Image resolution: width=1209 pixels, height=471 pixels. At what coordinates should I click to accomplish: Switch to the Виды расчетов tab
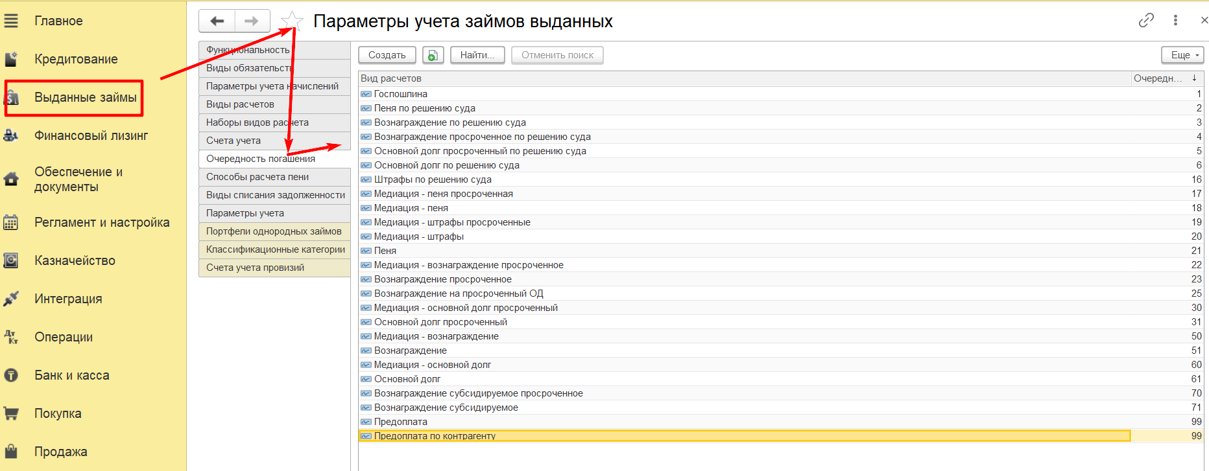pyautogui.click(x=274, y=104)
